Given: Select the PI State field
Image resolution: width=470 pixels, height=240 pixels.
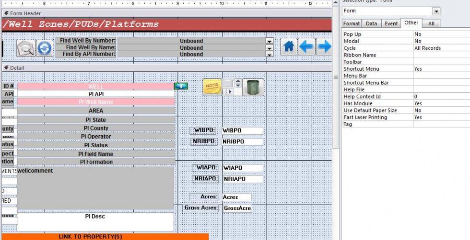Looking at the screenshot, I should click(x=96, y=120).
